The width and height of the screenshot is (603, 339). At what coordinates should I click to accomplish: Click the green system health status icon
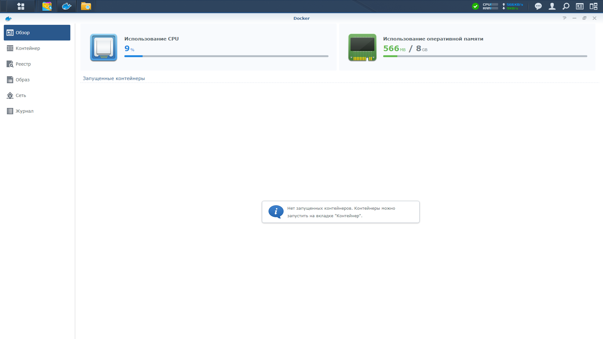coord(475,6)
